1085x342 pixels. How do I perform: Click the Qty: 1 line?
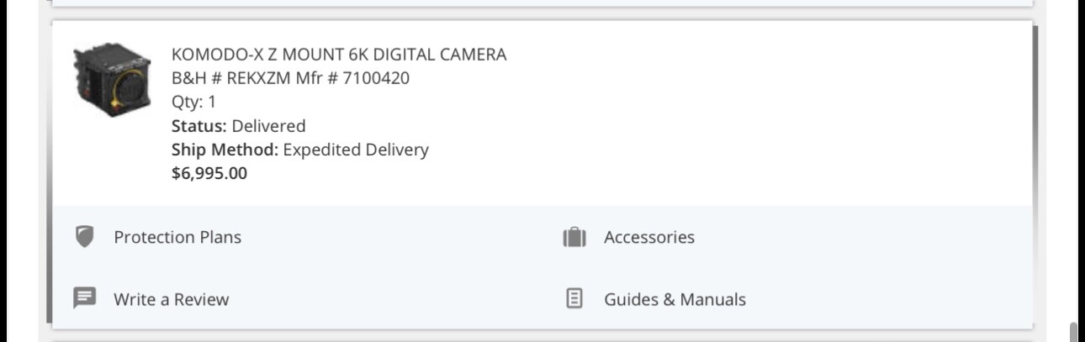pos(193,103)
